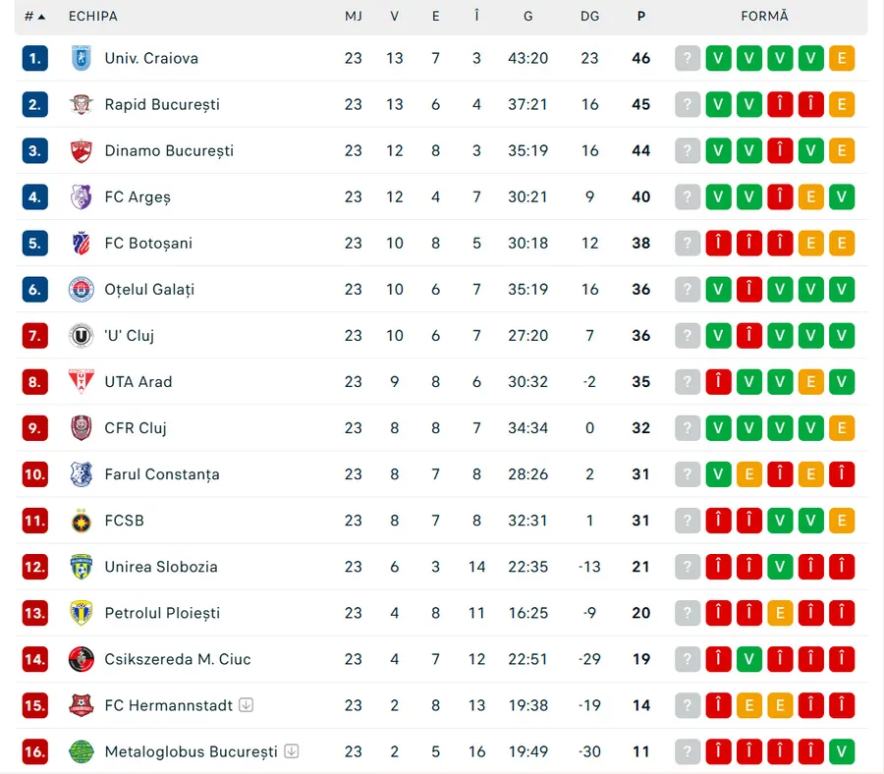Click the rank 5 badge for FC Botoșani
Viewport: 884px width, 774px height.
[34, 243]
